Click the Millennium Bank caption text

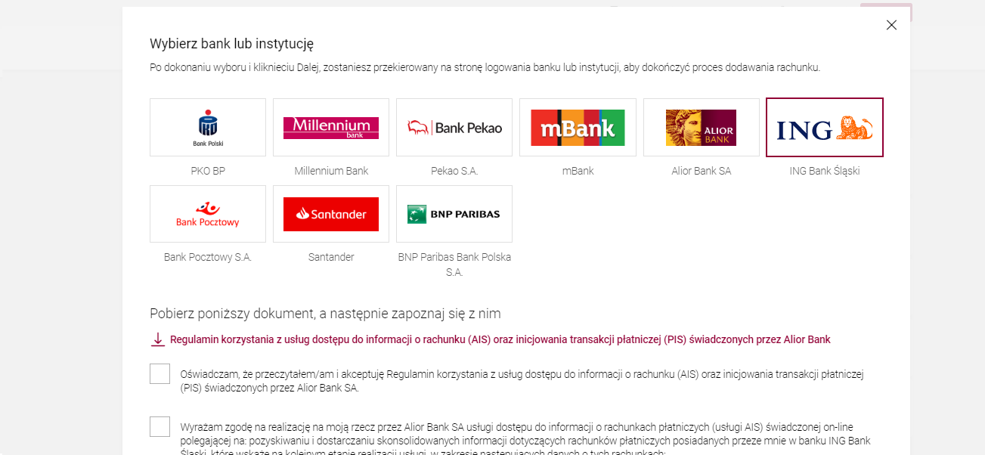click(331, 171)
